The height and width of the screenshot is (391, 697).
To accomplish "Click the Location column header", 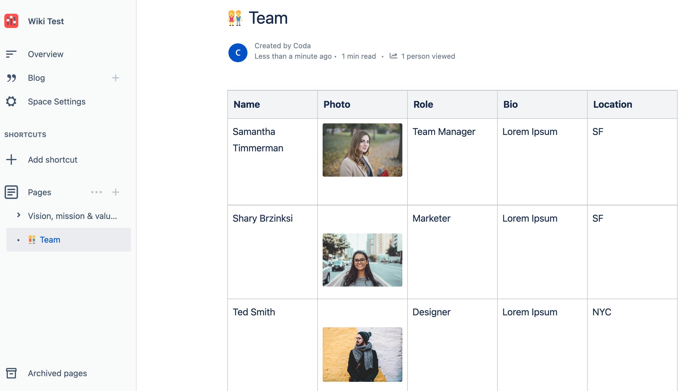I will [632, 104].
